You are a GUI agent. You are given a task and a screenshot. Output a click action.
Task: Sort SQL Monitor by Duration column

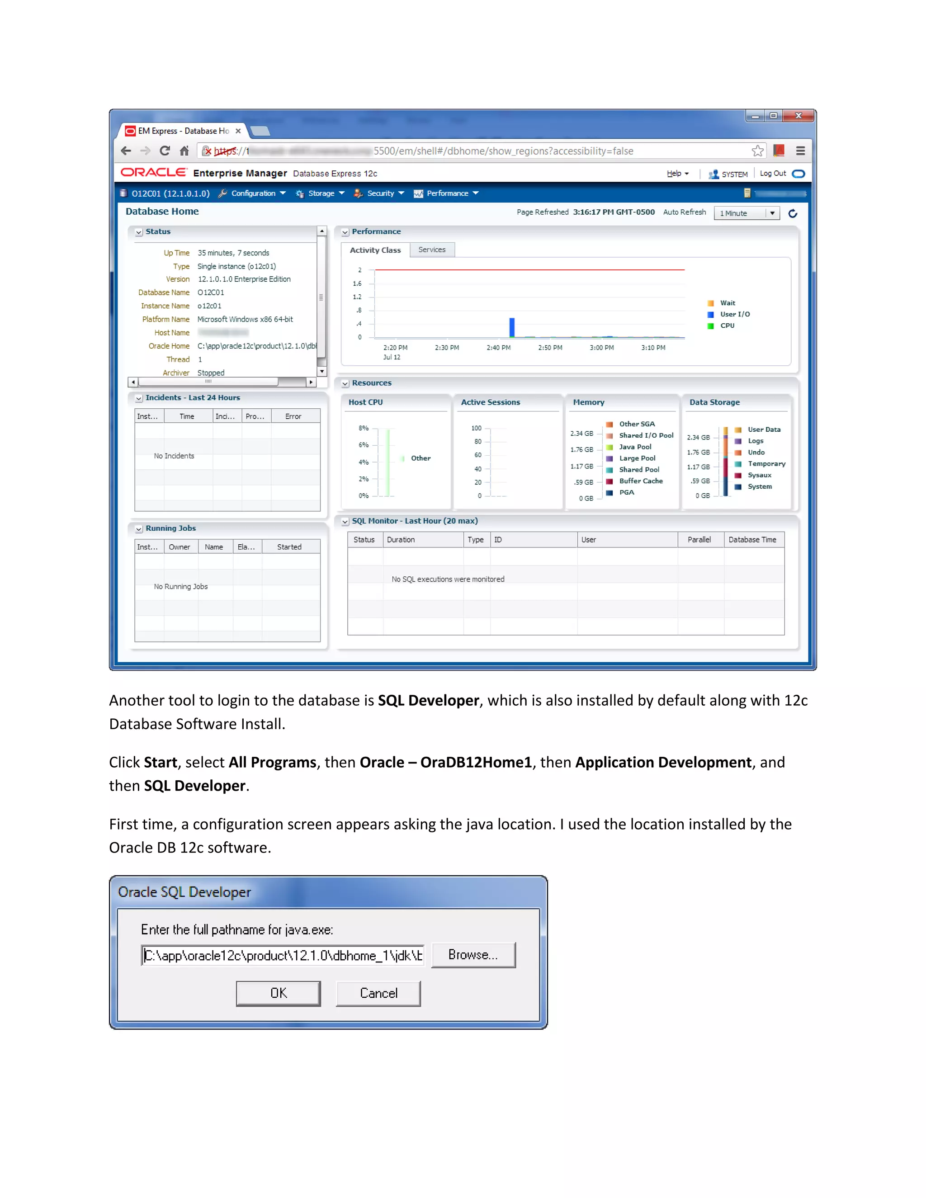[x=423, y=540]
